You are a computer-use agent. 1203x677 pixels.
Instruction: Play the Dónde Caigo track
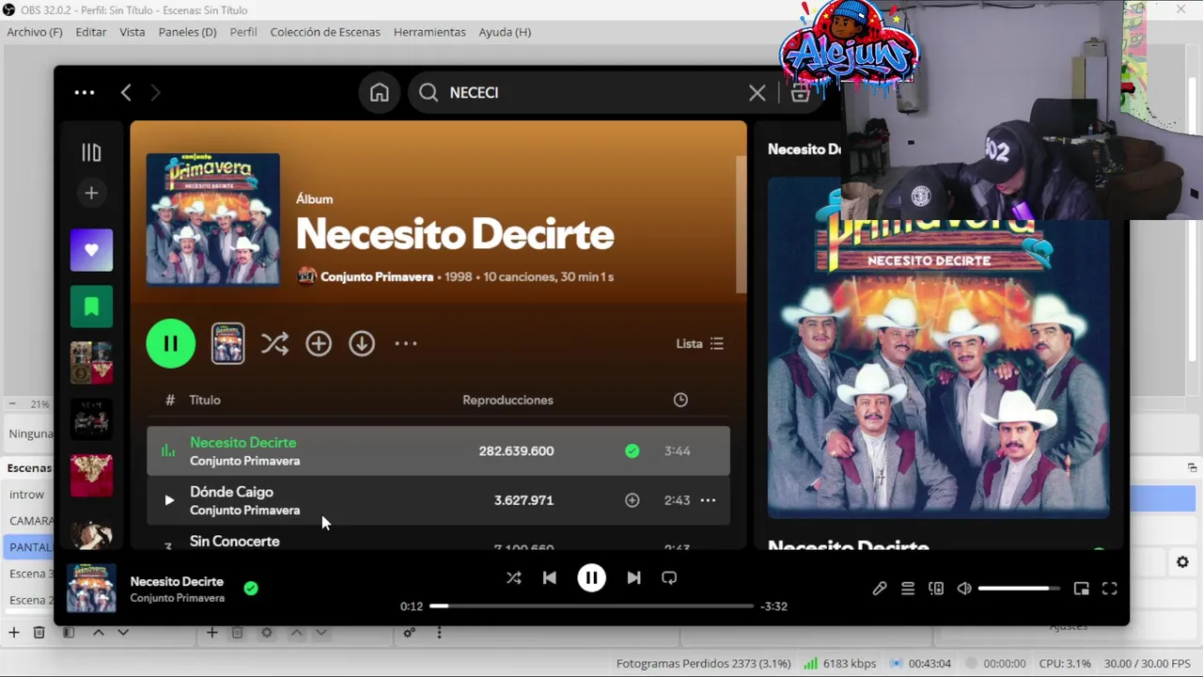click(169, 500)
